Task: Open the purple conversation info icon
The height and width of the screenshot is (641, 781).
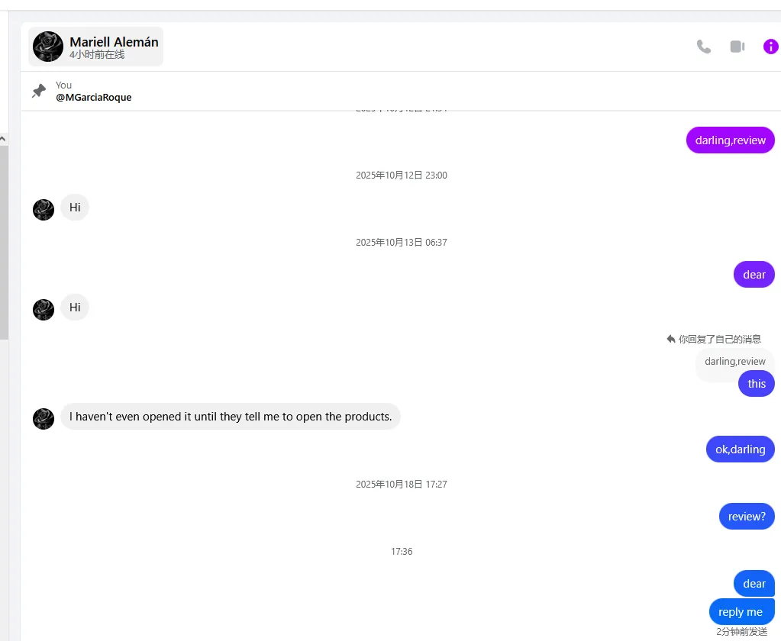Action: [770, 47]
